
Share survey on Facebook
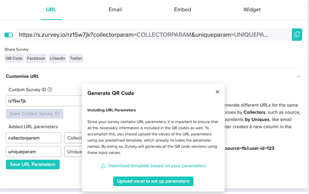pos(36,58)
